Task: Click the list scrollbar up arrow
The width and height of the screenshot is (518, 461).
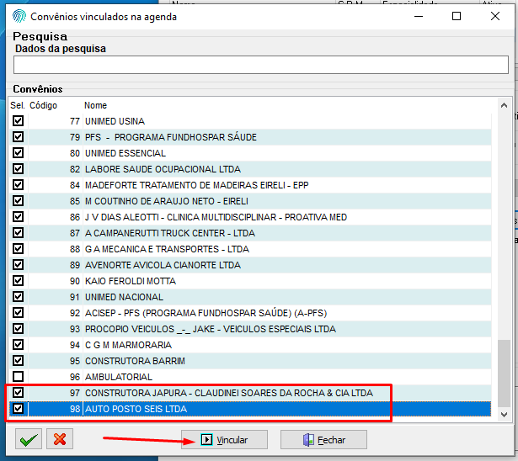Action: [x=504, y=106]
